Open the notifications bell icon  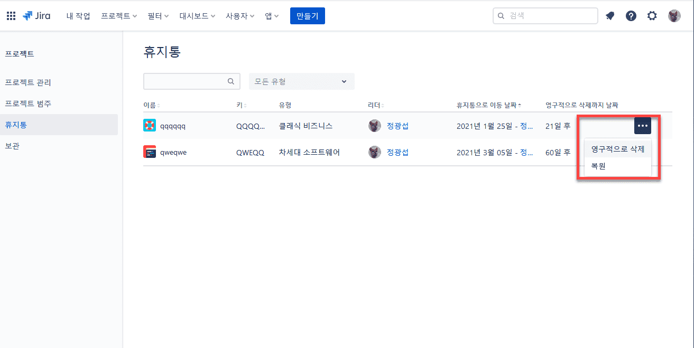click(x=610, y=16)
